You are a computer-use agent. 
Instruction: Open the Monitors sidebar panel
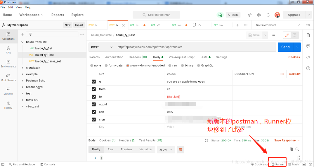click(8, 91)
